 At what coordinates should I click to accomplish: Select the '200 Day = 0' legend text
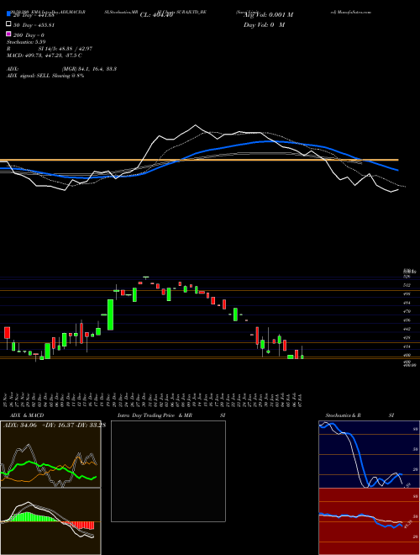(x=29, y=35)
